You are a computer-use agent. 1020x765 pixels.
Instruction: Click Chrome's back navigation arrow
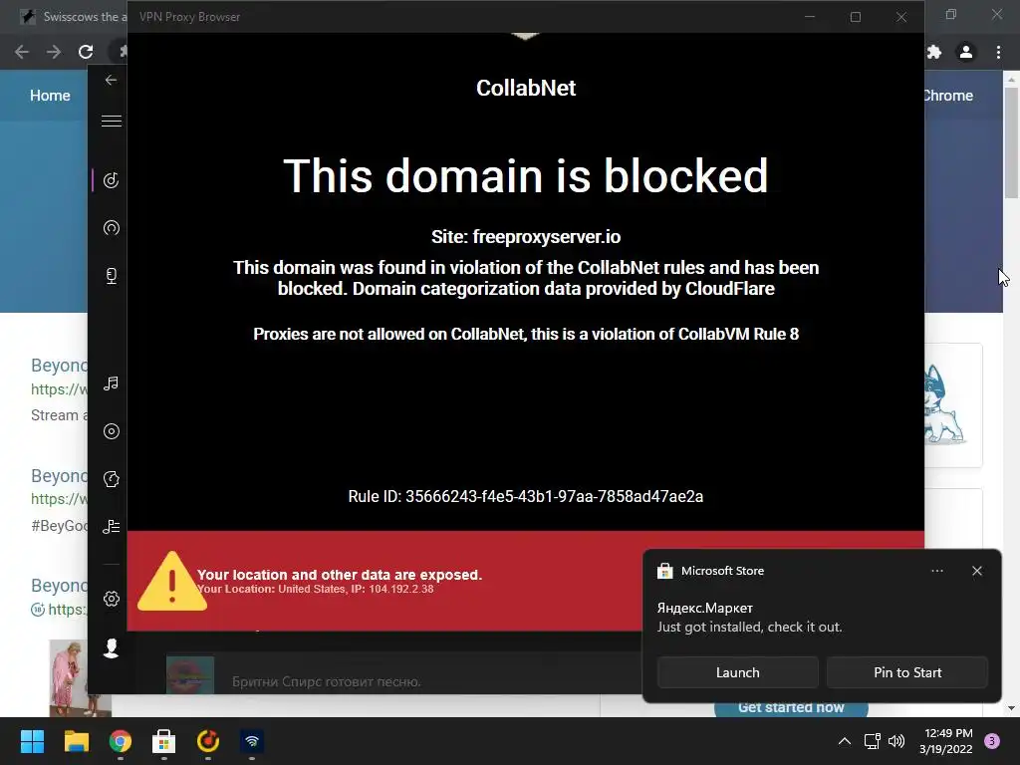pos(22,52)
